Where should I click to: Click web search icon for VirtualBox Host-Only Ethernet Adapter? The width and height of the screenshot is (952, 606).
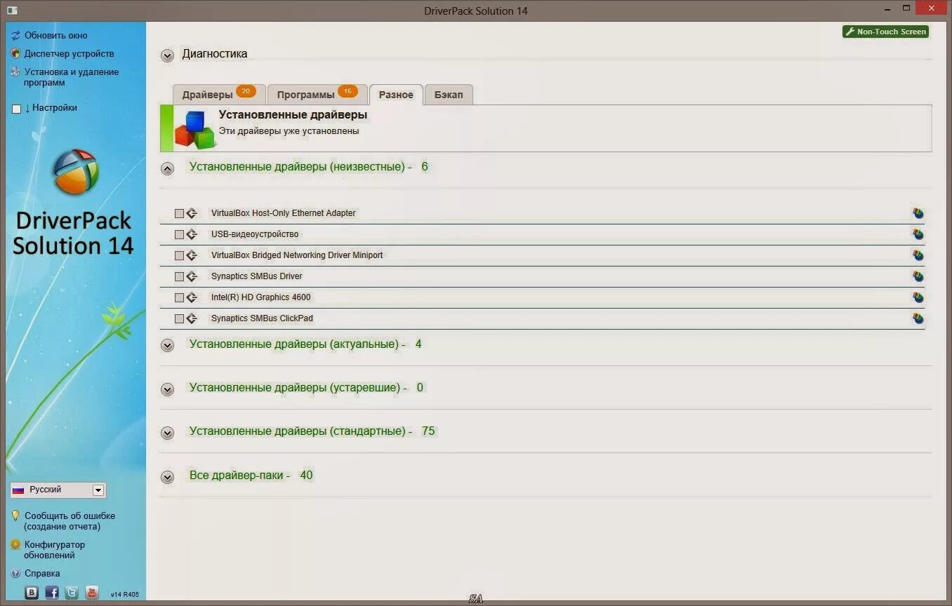tap(918, 213)
